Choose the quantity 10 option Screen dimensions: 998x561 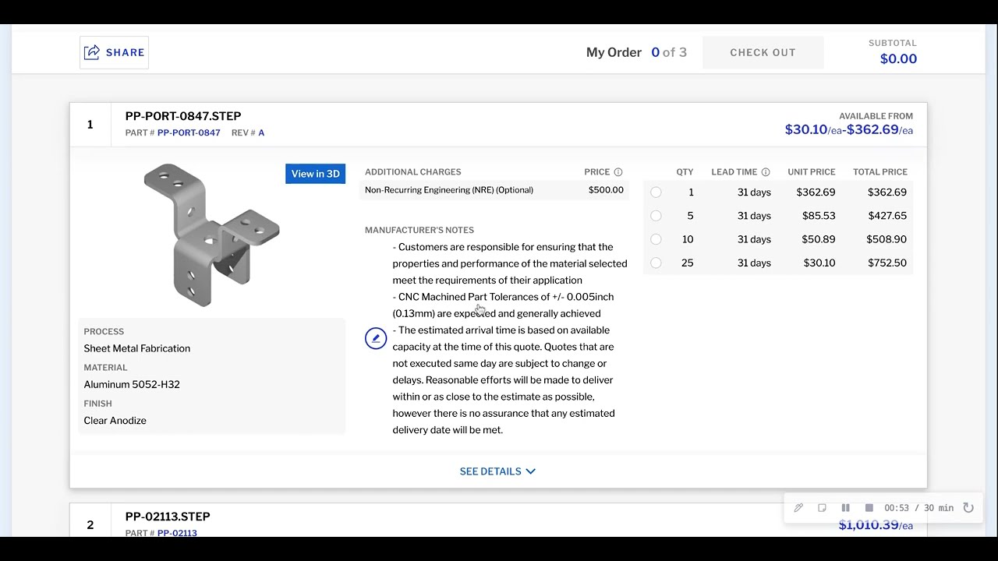(x=656, y=239)
